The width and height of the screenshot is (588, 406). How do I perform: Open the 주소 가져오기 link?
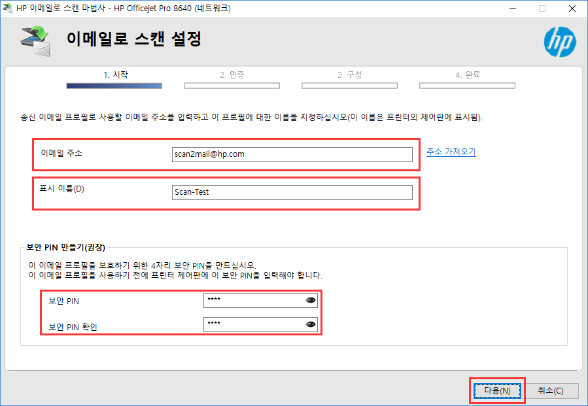pos(451,152)
